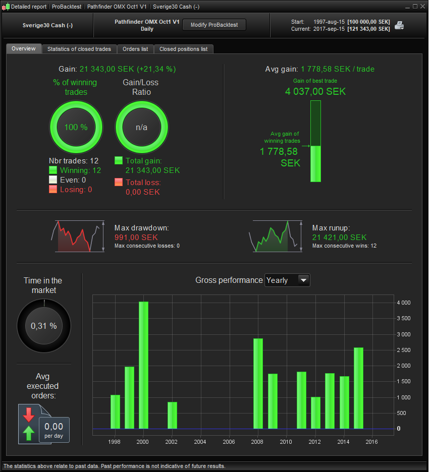The image size is (430, 472).
Task: Click the tallest bar for year 2000
Action: (144, 365)
